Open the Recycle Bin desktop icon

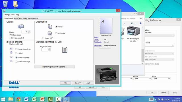5,5
